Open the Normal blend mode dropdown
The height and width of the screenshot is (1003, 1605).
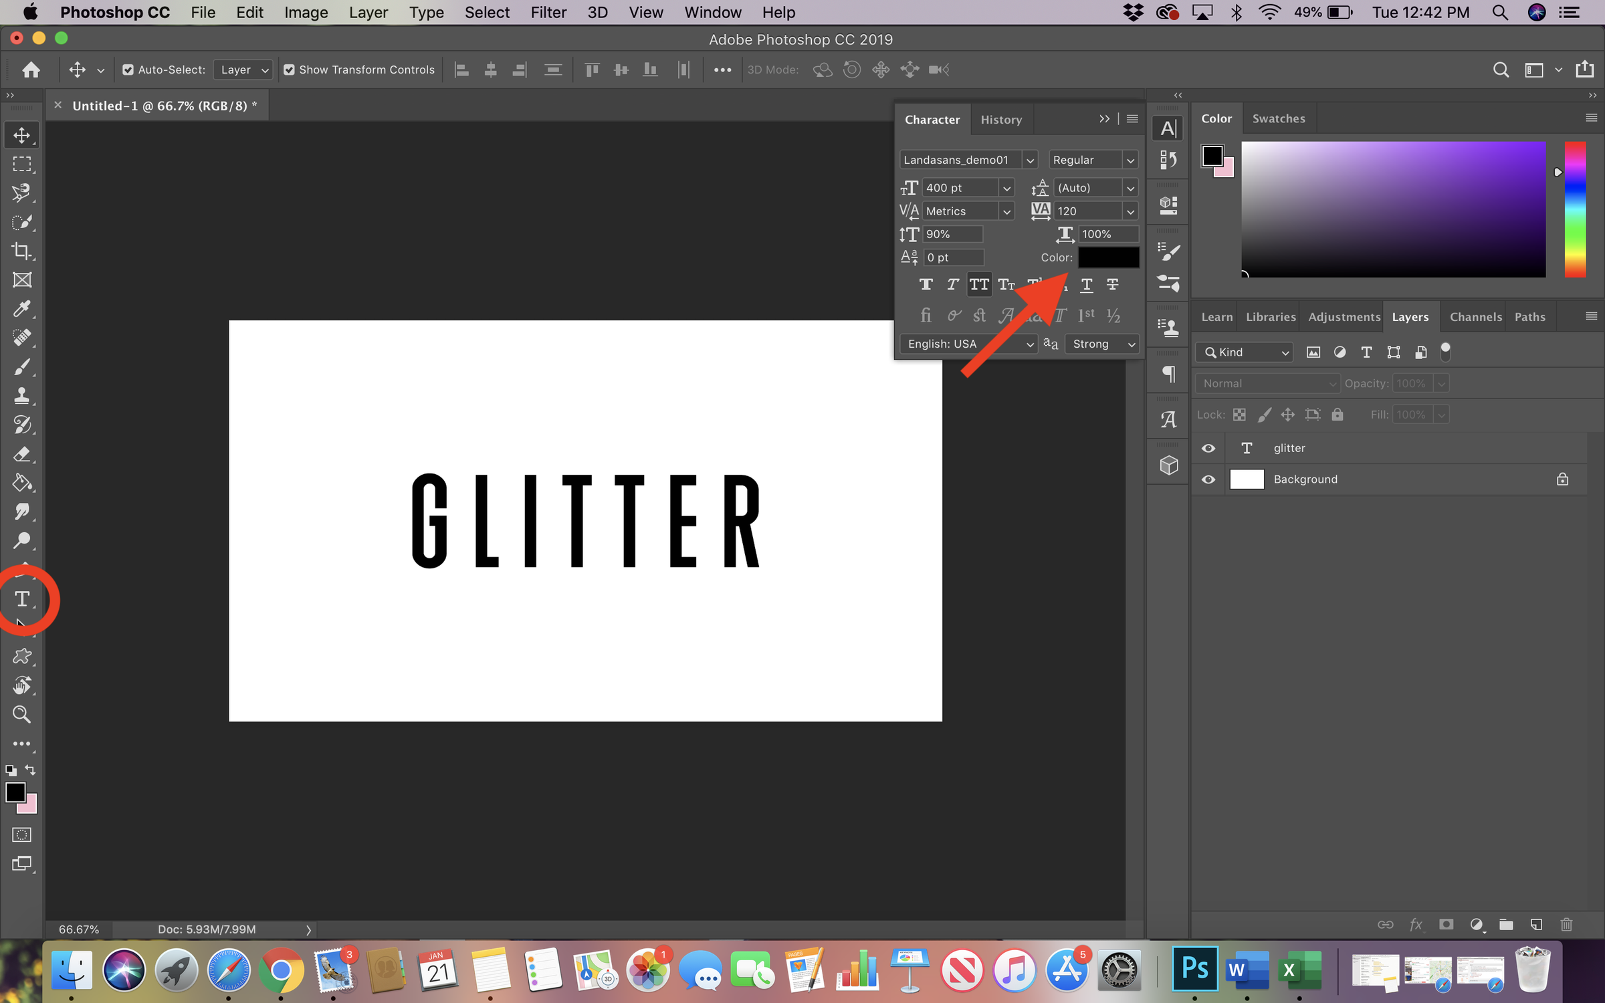1266,383
